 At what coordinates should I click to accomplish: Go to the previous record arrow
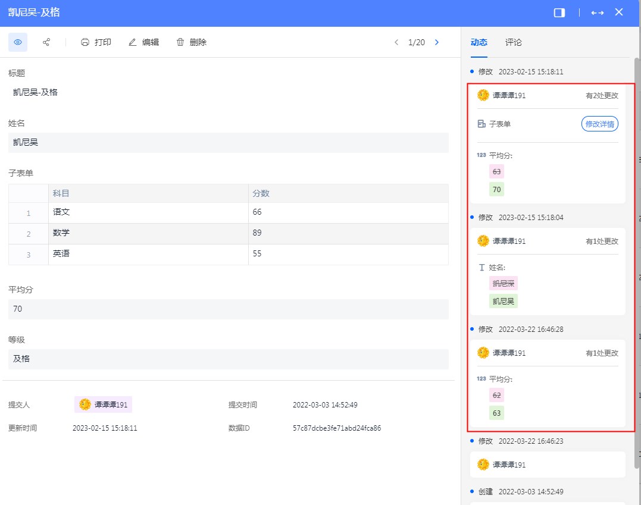click(x=396, y=42)
